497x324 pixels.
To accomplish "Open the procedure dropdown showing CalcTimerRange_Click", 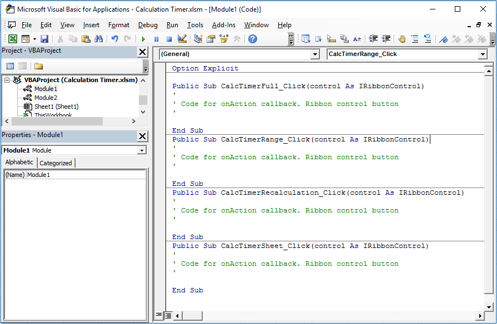I will 484,54.
